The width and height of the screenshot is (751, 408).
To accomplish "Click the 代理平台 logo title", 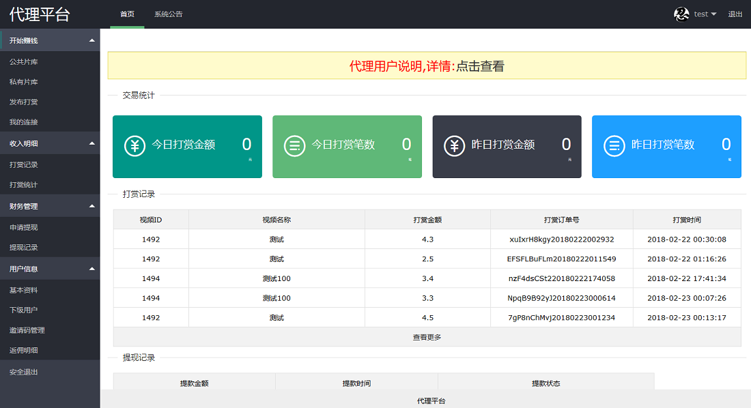I will pos(40,14).
